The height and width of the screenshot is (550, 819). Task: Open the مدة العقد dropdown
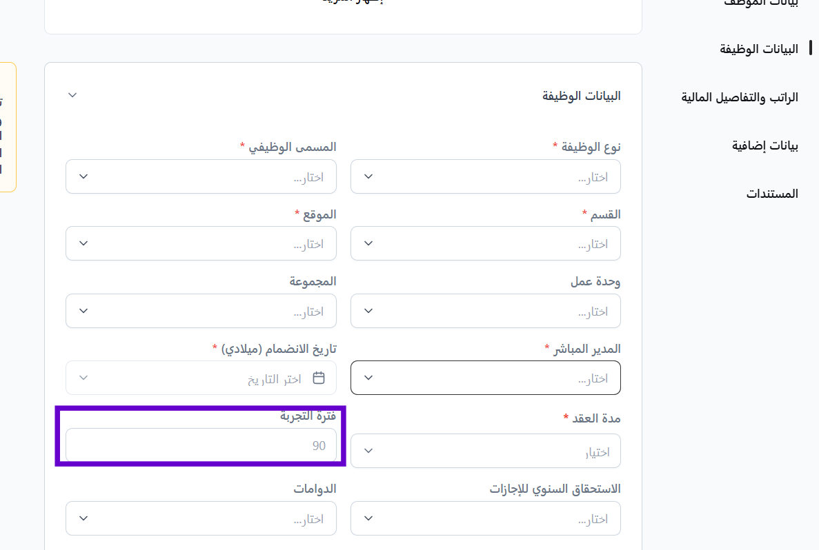click(x=485, y=451)
